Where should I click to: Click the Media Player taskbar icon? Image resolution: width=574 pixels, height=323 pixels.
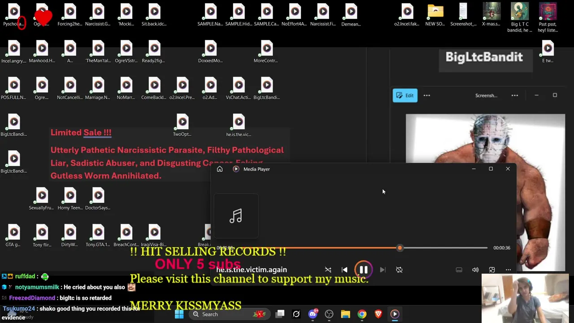pyautogui.click(x=395, y=314)
